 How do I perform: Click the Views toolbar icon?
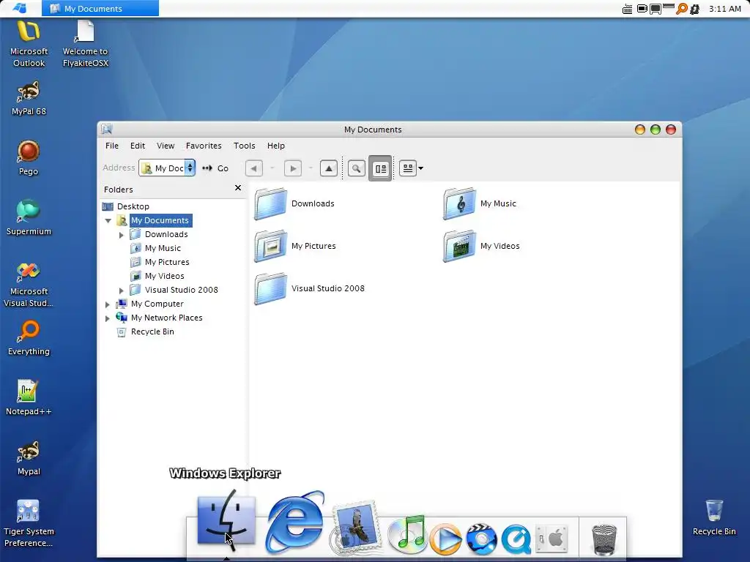click(407, 168)
